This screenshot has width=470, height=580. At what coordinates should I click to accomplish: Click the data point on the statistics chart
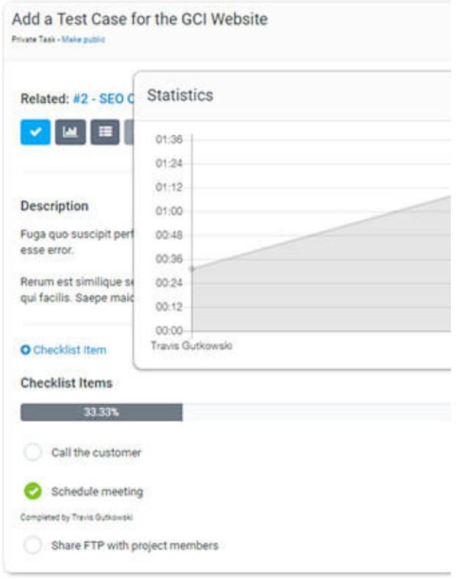pyautogui.click(x=192, y=268)
